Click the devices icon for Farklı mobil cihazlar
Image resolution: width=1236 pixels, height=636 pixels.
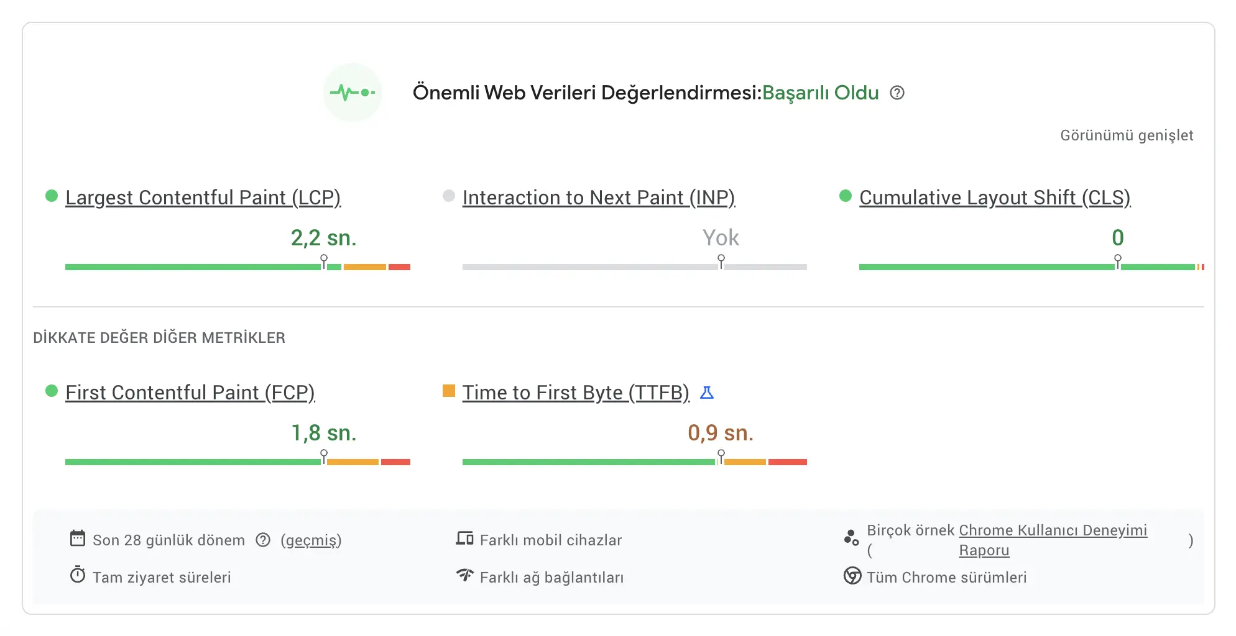pos(464,538)
